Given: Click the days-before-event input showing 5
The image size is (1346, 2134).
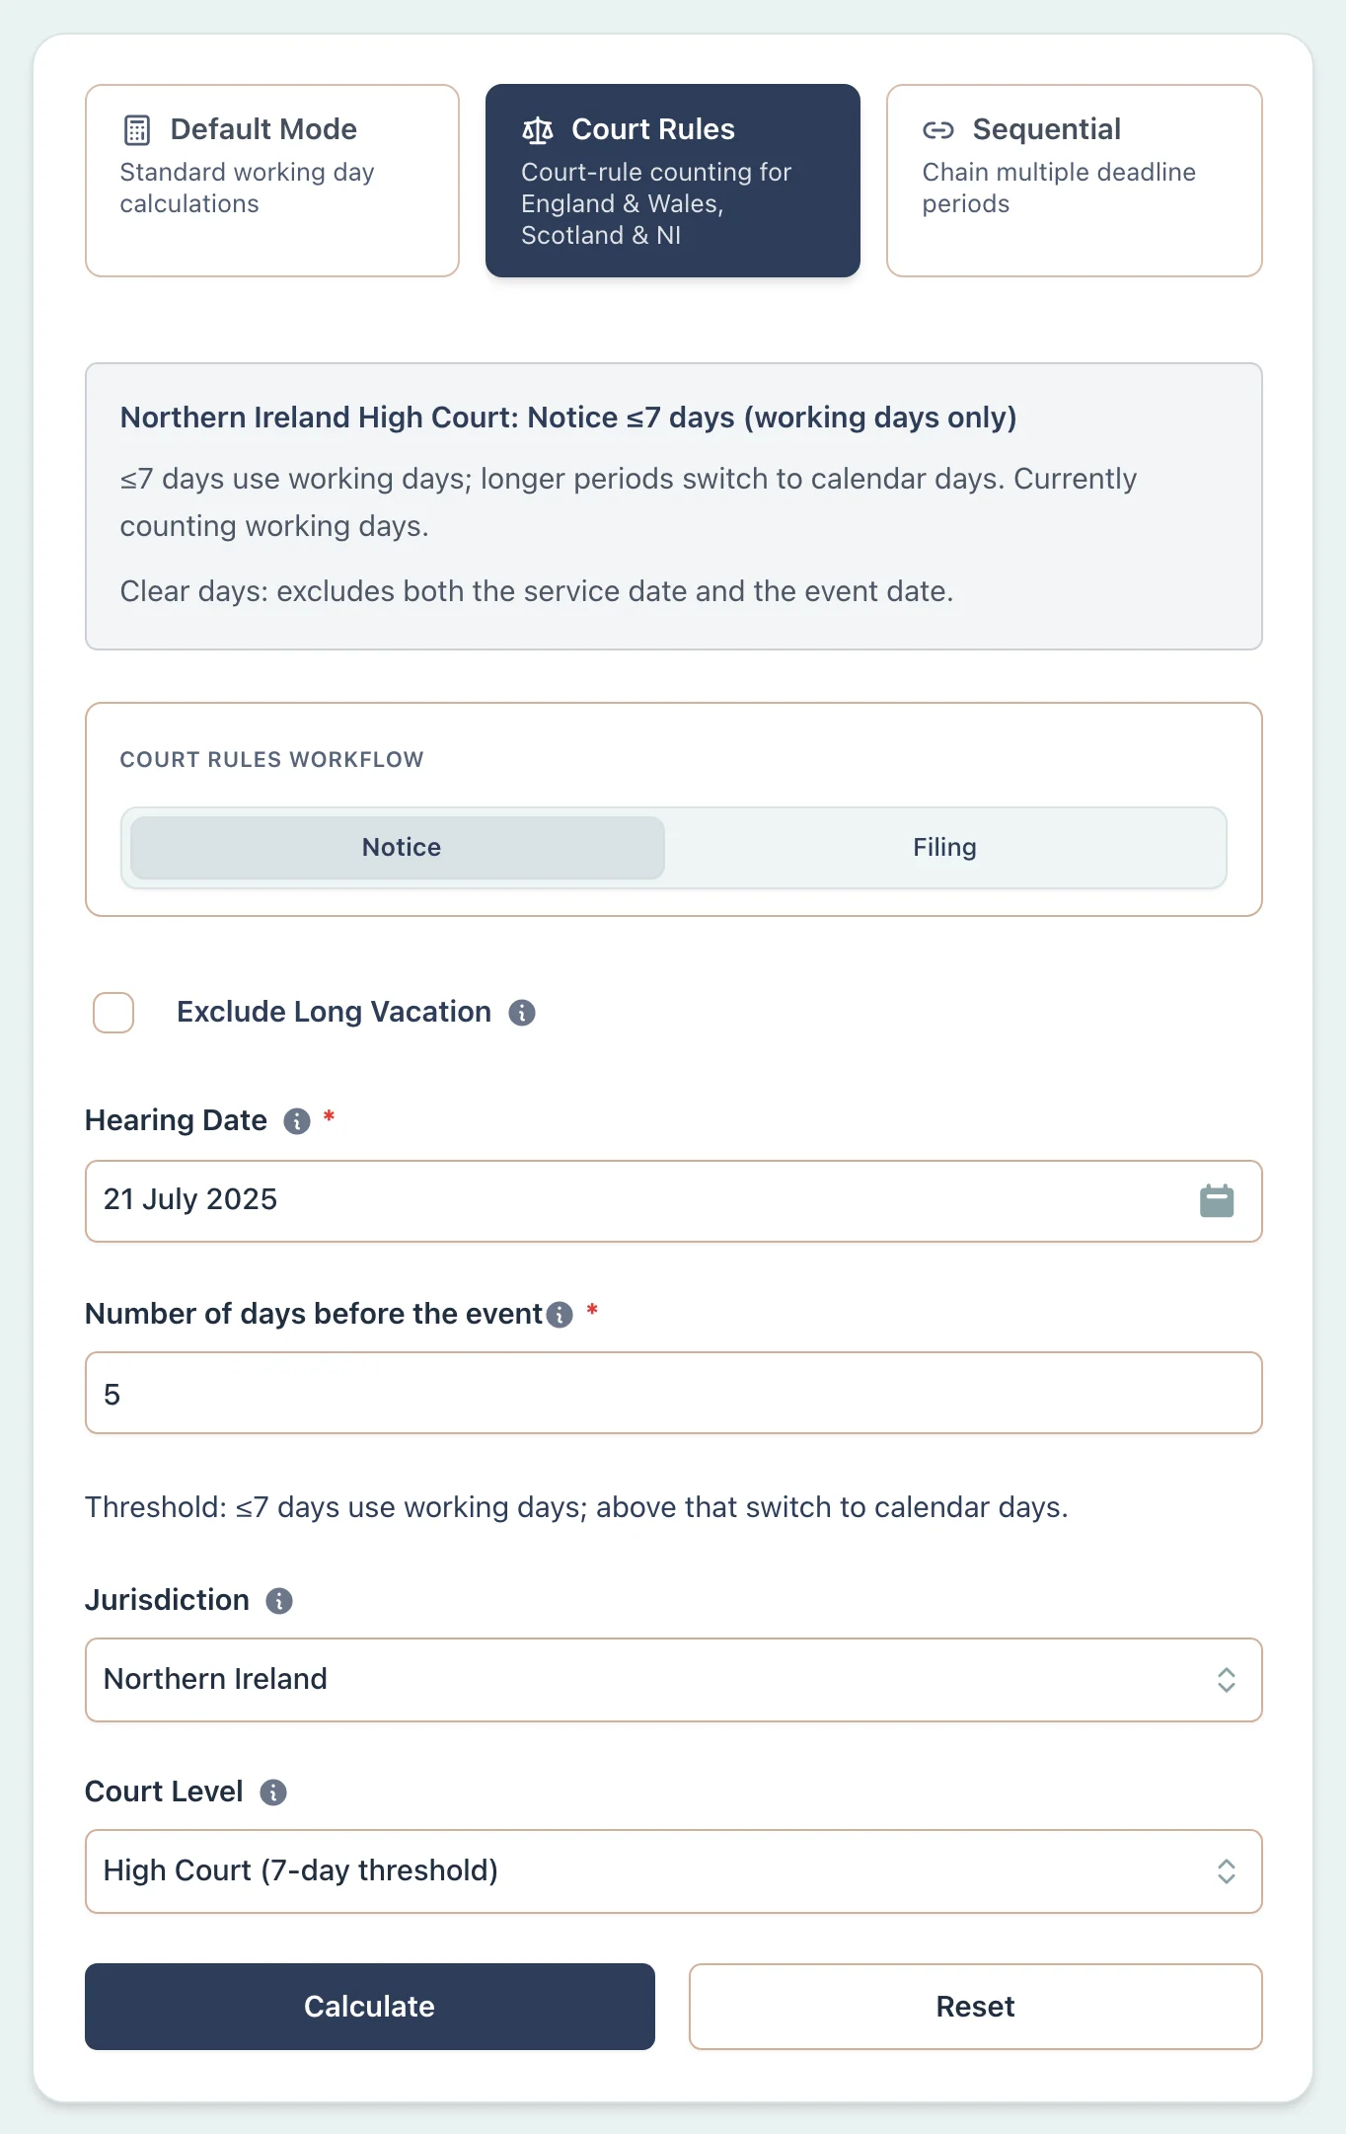Looking at the screenshot, I should point(674,1394).
